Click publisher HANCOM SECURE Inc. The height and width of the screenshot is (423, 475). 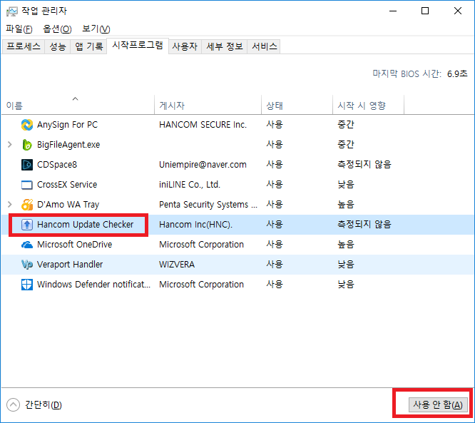tap(203, 125)
